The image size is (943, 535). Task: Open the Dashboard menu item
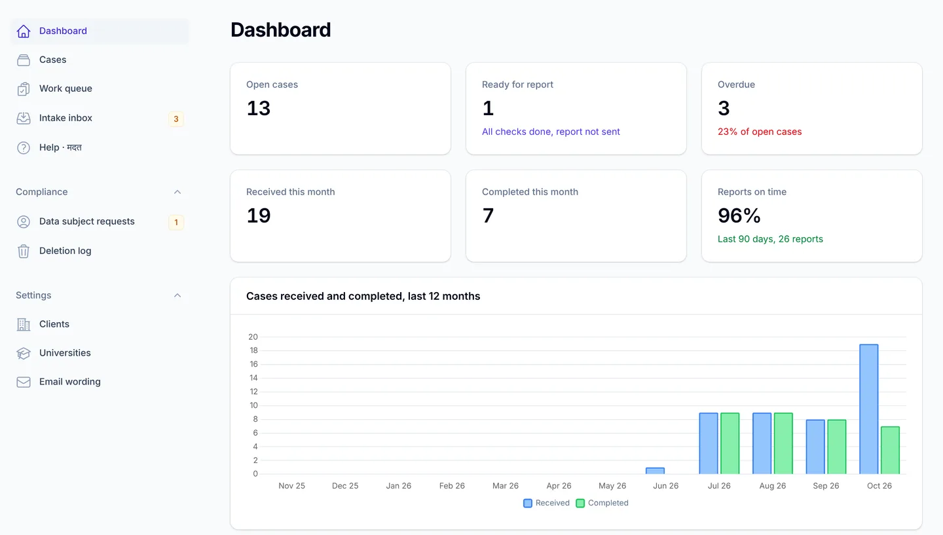[100, 31]
